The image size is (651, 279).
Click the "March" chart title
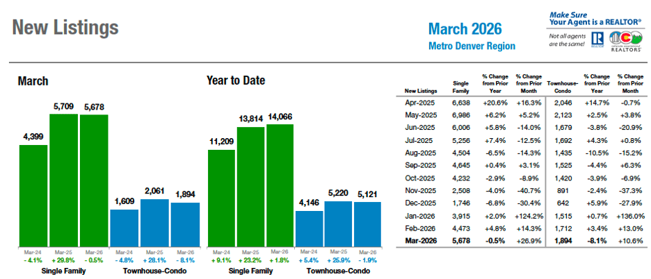tap(33, 81)
